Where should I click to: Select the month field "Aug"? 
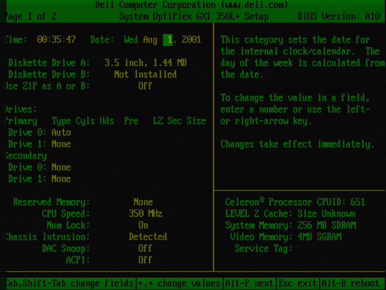[x=150, y=40]
